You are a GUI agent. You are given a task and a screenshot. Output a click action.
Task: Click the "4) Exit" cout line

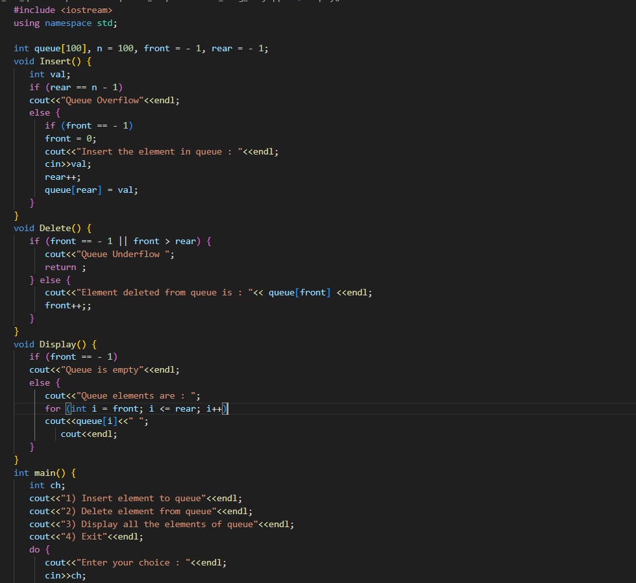click(x=86, y=537)
